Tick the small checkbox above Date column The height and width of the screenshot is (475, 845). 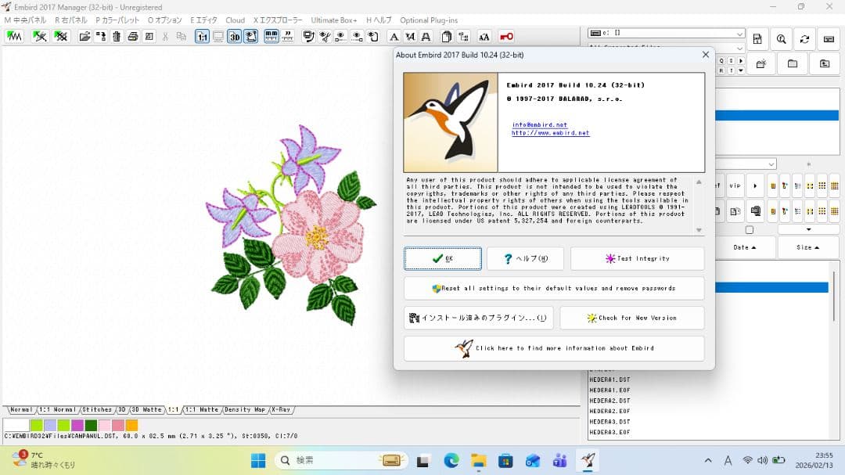pos(749,230)
